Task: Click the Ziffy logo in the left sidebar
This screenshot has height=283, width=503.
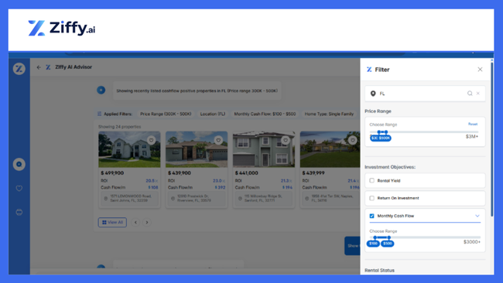Action: pos(19,69)
